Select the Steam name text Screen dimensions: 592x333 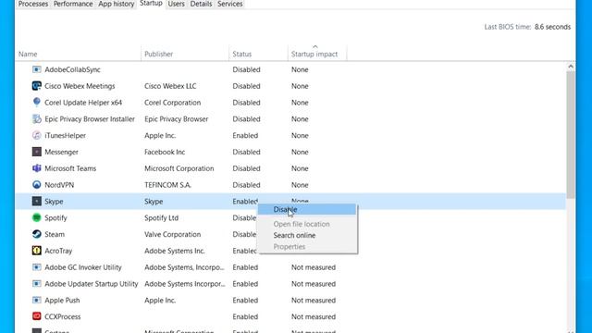coord(55,234)
